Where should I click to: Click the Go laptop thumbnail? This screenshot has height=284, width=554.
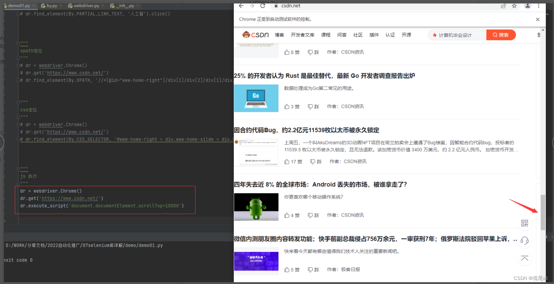click(x=256, y=98)
